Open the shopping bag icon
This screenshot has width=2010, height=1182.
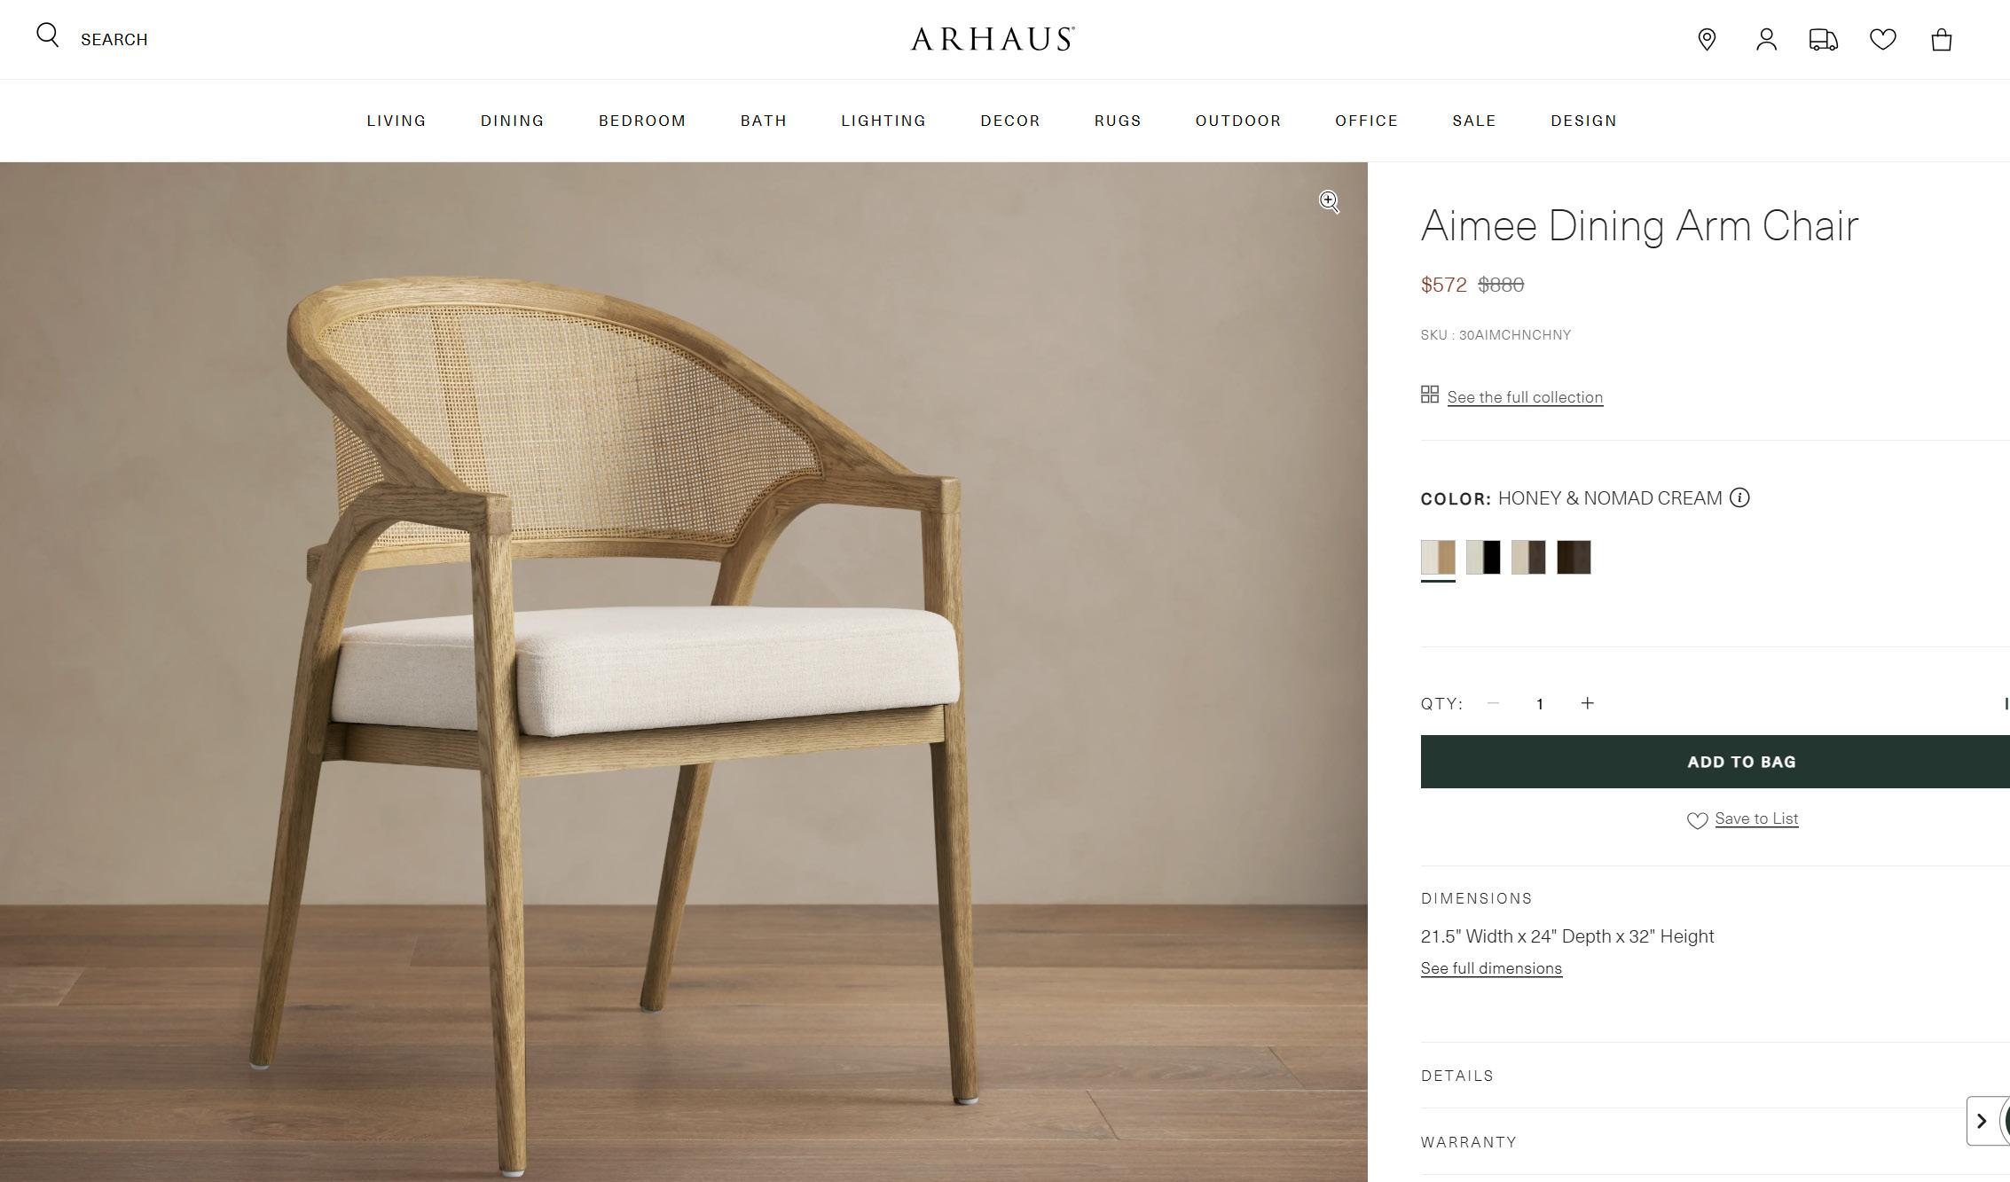pos(1942,39)
